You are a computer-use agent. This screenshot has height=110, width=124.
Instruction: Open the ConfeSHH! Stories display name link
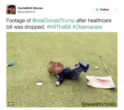[x=30, y=8]
